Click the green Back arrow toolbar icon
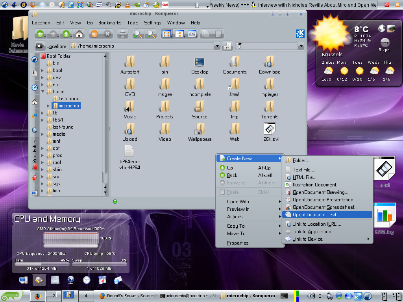The height and width of the screenshot is (302, 403). [40, 34]
